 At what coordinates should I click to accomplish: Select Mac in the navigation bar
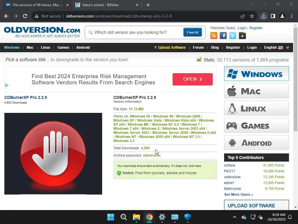tap(30, 48)
